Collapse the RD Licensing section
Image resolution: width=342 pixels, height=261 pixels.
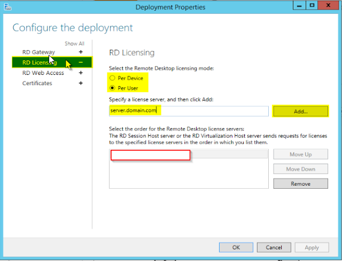click(81, 63)
